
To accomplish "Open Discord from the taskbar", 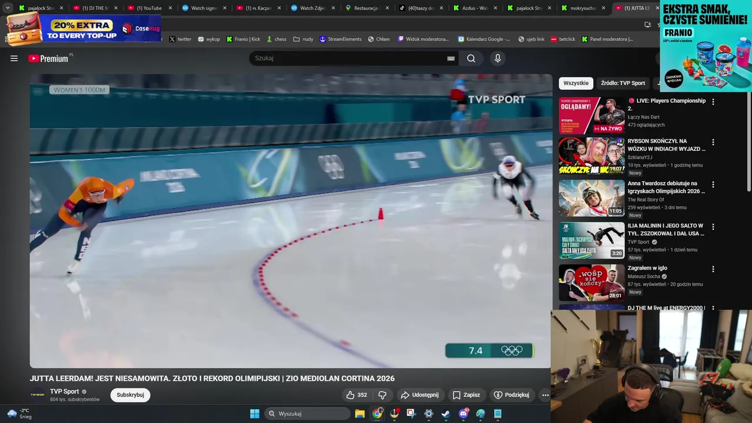I will coord(463,414).
